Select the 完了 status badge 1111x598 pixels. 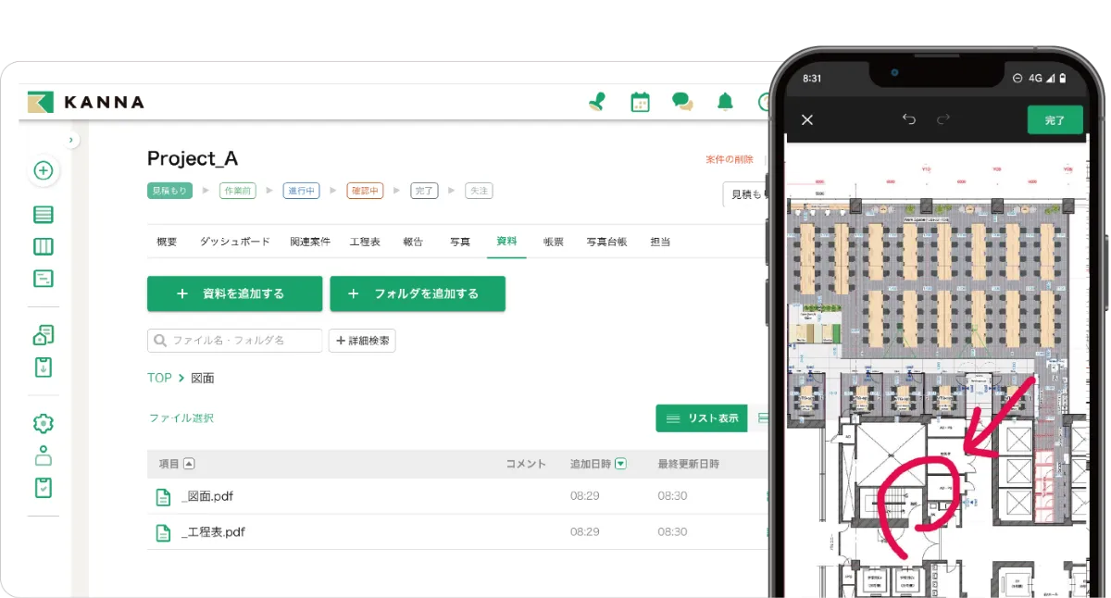point(424,191)
